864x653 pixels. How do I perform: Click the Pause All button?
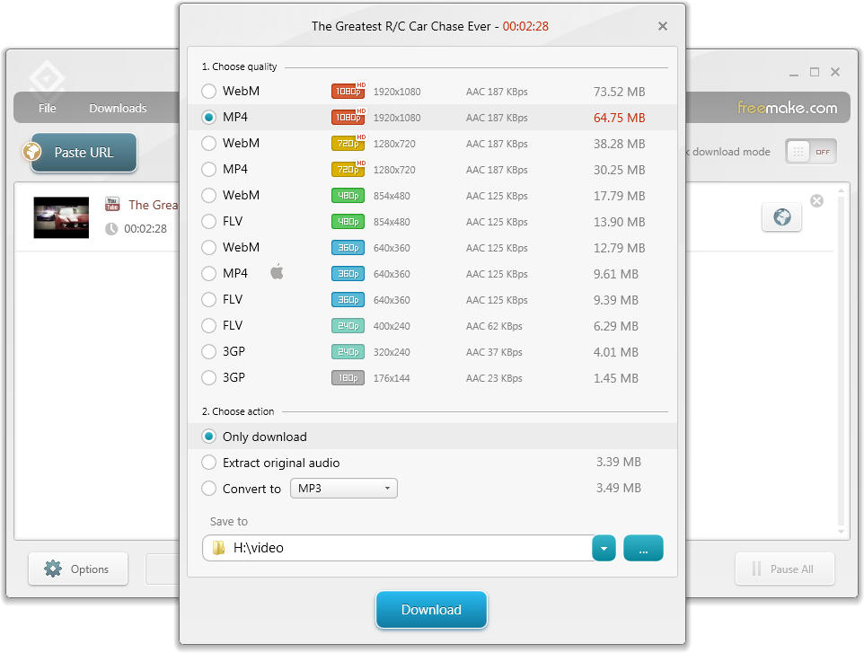784,569
